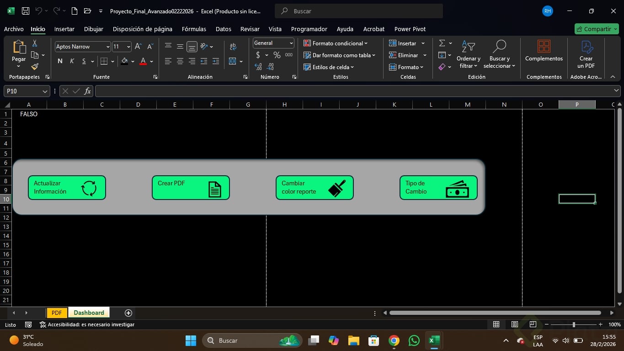Click the Center align text icon
Screen dimensions: 624x351
(x=180, y=61)
